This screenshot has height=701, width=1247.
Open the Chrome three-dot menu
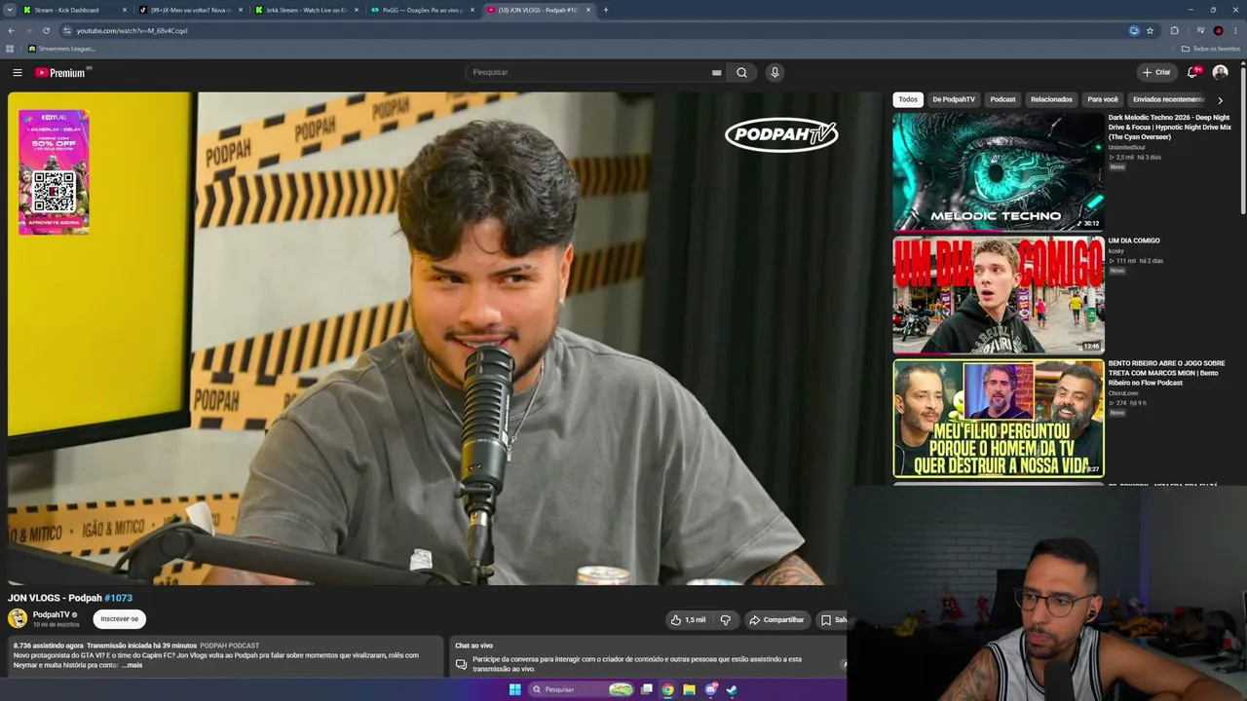(x=1236, y=30)
